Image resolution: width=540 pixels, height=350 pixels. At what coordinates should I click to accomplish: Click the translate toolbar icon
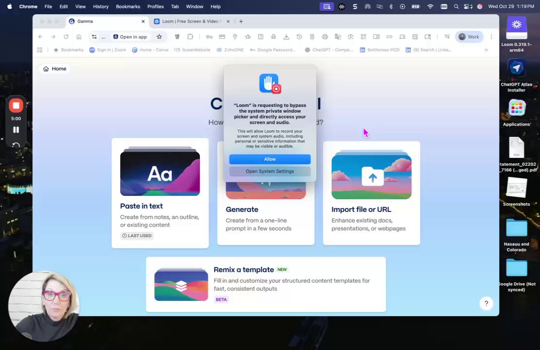pyautogui.click(x=338, y=37)
